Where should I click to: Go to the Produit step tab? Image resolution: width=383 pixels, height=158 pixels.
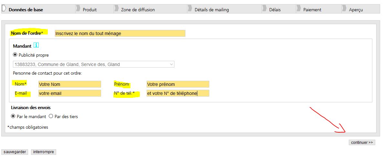coord(89,10)
